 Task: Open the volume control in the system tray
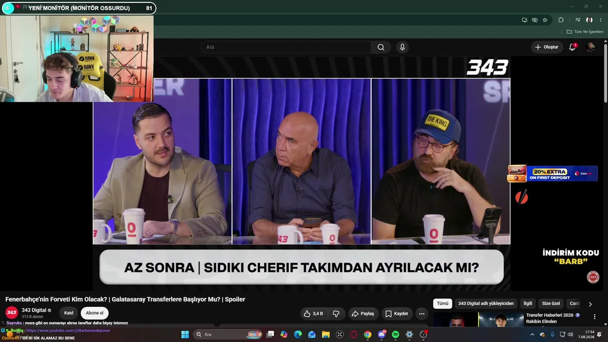pos(570,334)
